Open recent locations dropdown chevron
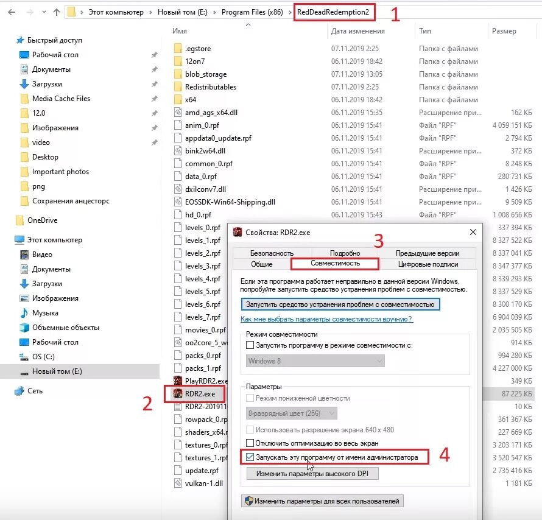 point(44,12)
